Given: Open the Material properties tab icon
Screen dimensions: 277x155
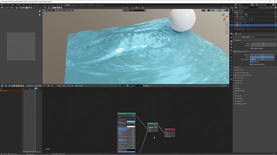Looking at the screenshot, I should coord(231,76).
